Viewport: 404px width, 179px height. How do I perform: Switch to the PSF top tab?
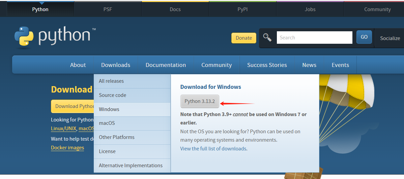[x=108, y=9]
